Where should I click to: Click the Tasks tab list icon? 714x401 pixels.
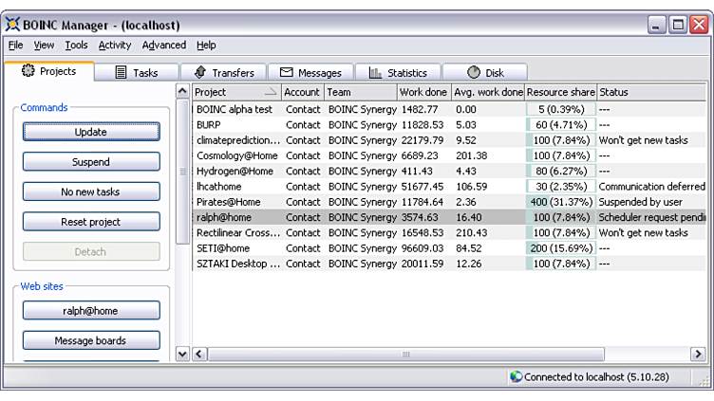tap(122, 73)
